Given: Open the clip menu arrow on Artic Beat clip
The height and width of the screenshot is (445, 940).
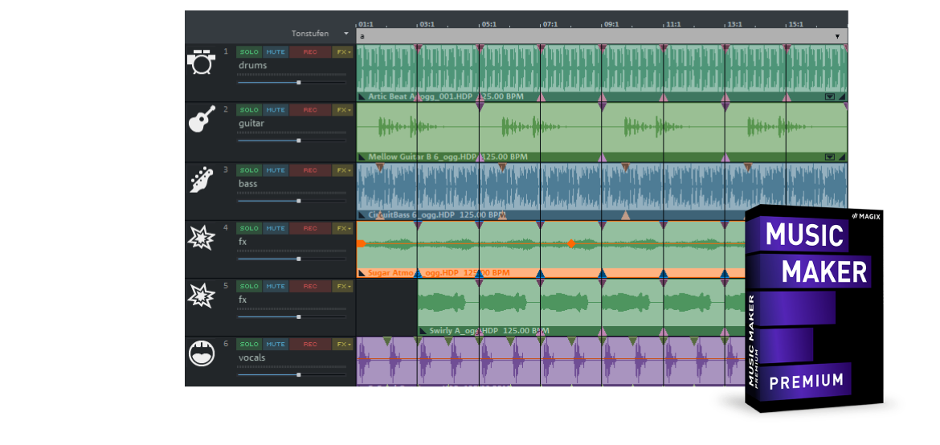Looking at the screenshot, I should coord(830,96).
